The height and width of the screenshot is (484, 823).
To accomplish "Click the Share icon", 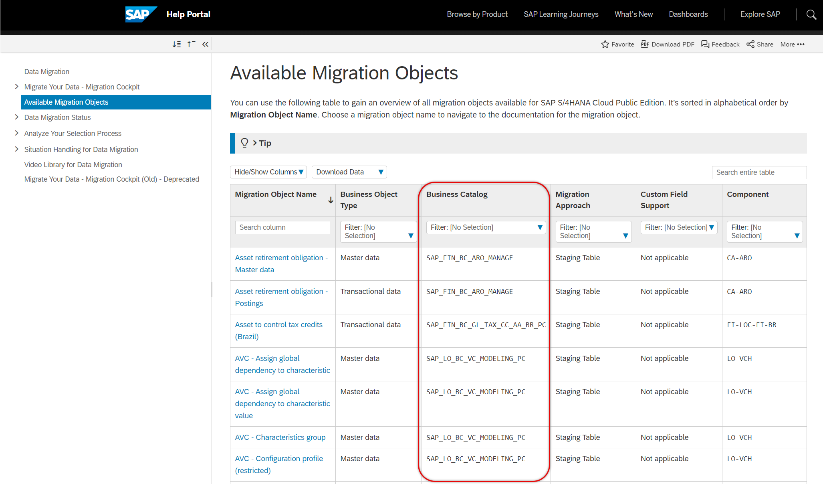I will (x=750, y=44).
